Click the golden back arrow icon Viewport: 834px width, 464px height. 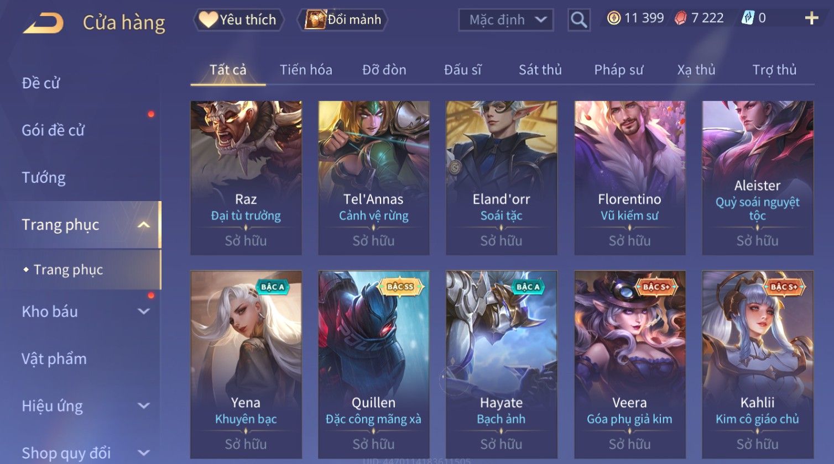pos(43,23)
